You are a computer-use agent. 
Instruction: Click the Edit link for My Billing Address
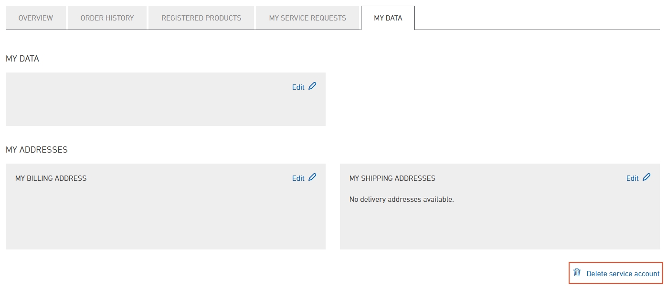(x=298, y=178)
